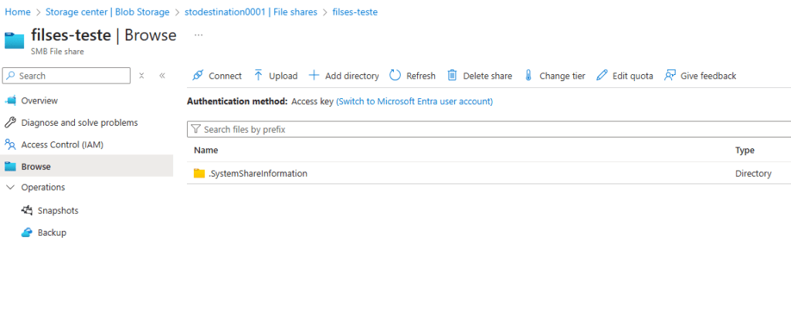This screenshot has height=336, width=791.
Task: Click the Connect toolbar icon
Action: [198, 76]
